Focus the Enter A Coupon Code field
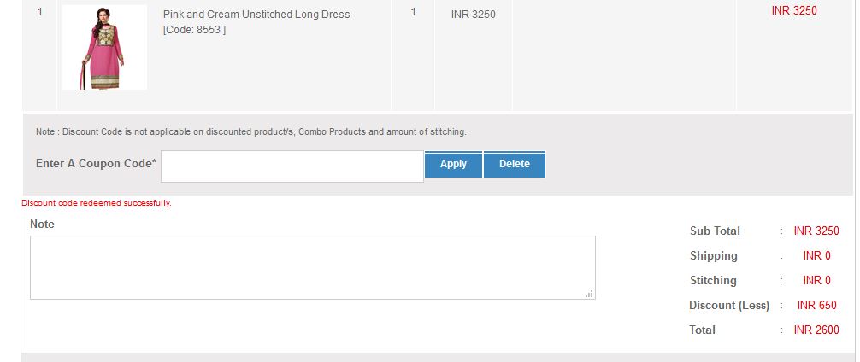 coord(292,166)
